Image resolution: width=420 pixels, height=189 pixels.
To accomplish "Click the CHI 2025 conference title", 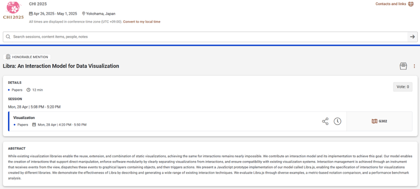I will coord(38,4).
